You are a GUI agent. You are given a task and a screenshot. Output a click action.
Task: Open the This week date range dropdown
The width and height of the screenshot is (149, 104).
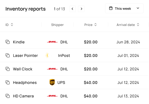coord(124,8)
